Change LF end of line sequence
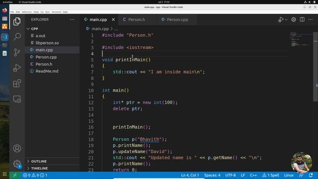Image resolution: width=318 pixels, height=179 pixels. click(x=243, y=175)
